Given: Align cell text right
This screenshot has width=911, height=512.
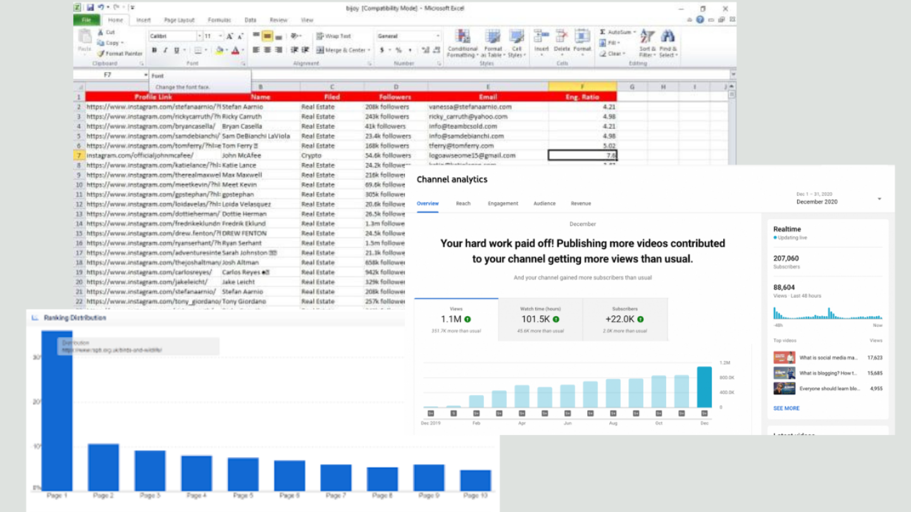Looking at the screenshot, I should tap(278, 50).
